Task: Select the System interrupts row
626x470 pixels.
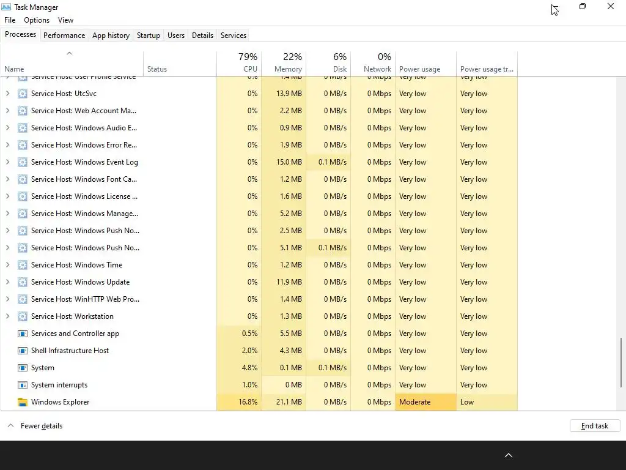Action: coord(259,386)
